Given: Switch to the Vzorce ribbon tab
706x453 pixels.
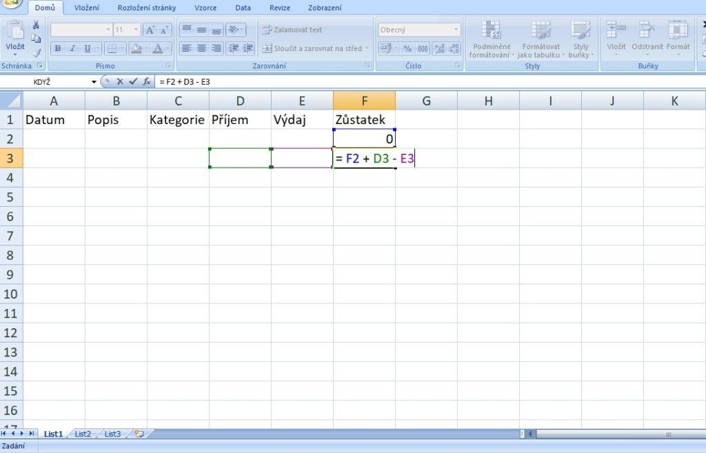Looking at the screenshot, I should (205, 8).
